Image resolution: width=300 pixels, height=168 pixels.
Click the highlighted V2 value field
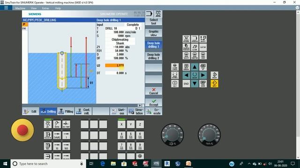click(114, 65)
